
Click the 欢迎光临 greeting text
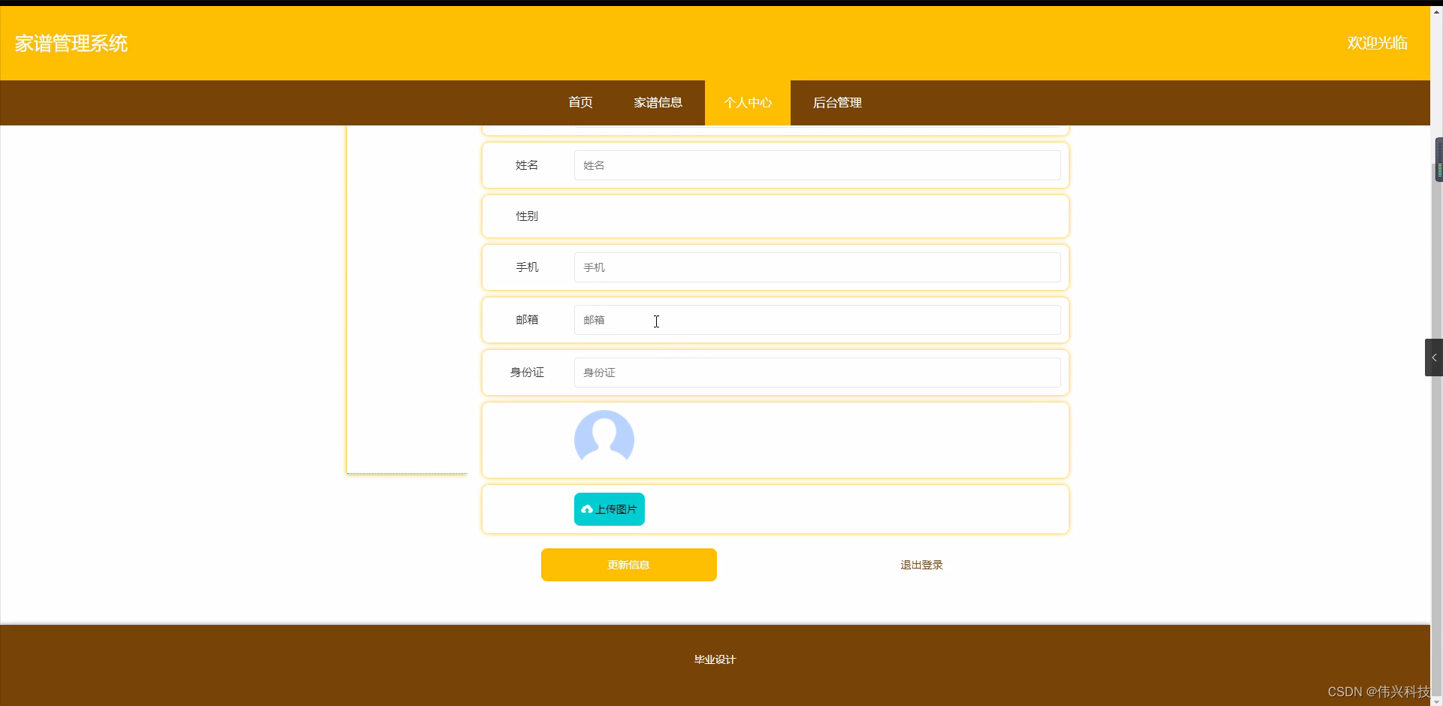tap(1378, 43)
